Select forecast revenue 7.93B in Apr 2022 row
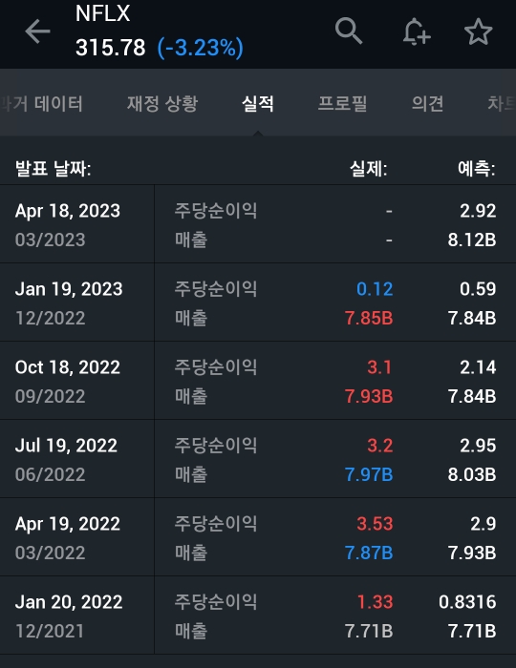 click(472, 553)
